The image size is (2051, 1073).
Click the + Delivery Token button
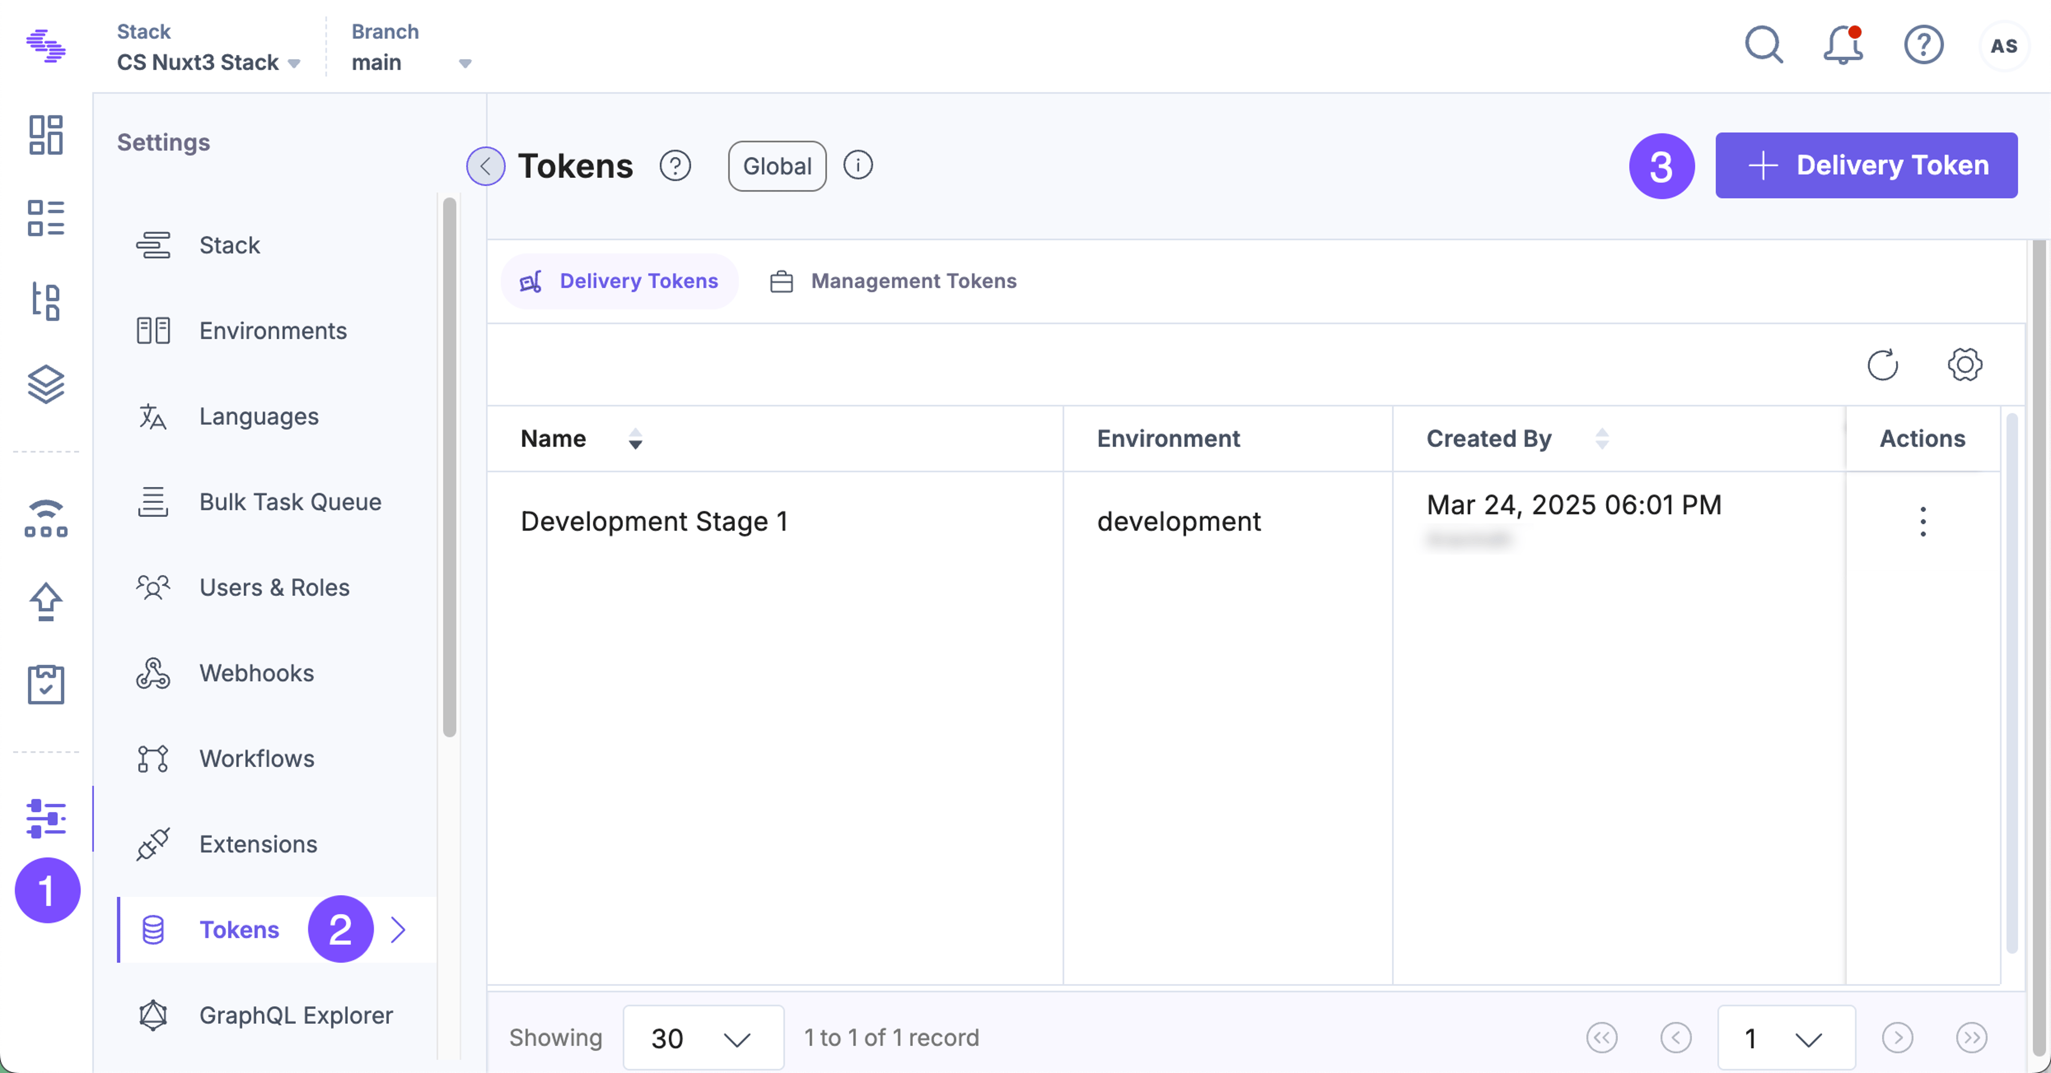[x=1866, y=165]
